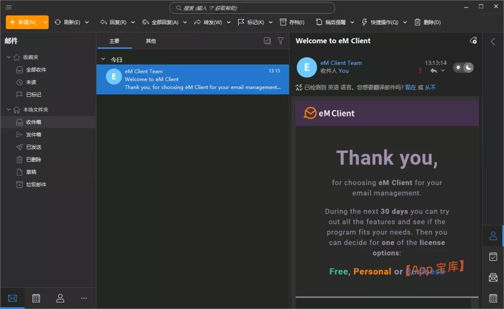Toggle the select-messages checkbox icon
This screenshot has height=309, width=504.
click(x=267, y=41)
